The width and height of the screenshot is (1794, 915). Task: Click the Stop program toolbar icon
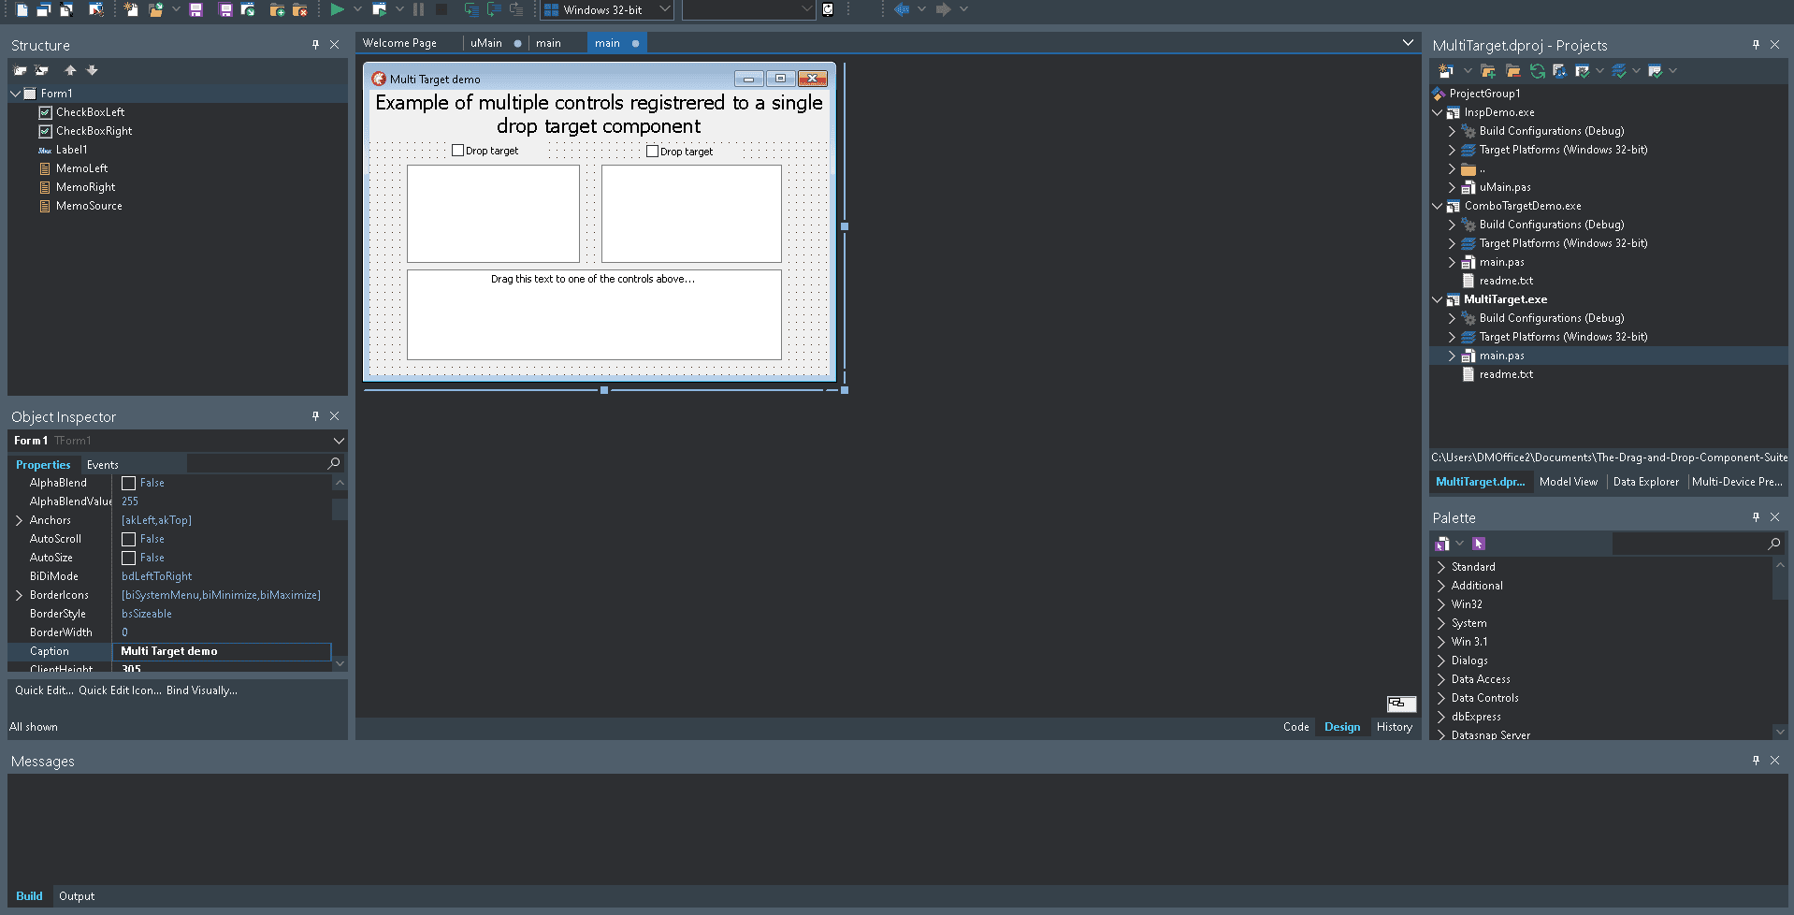pyautogui.click(x=441, y=9)
